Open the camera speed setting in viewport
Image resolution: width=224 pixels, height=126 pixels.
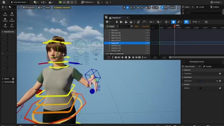coord(173,8)
